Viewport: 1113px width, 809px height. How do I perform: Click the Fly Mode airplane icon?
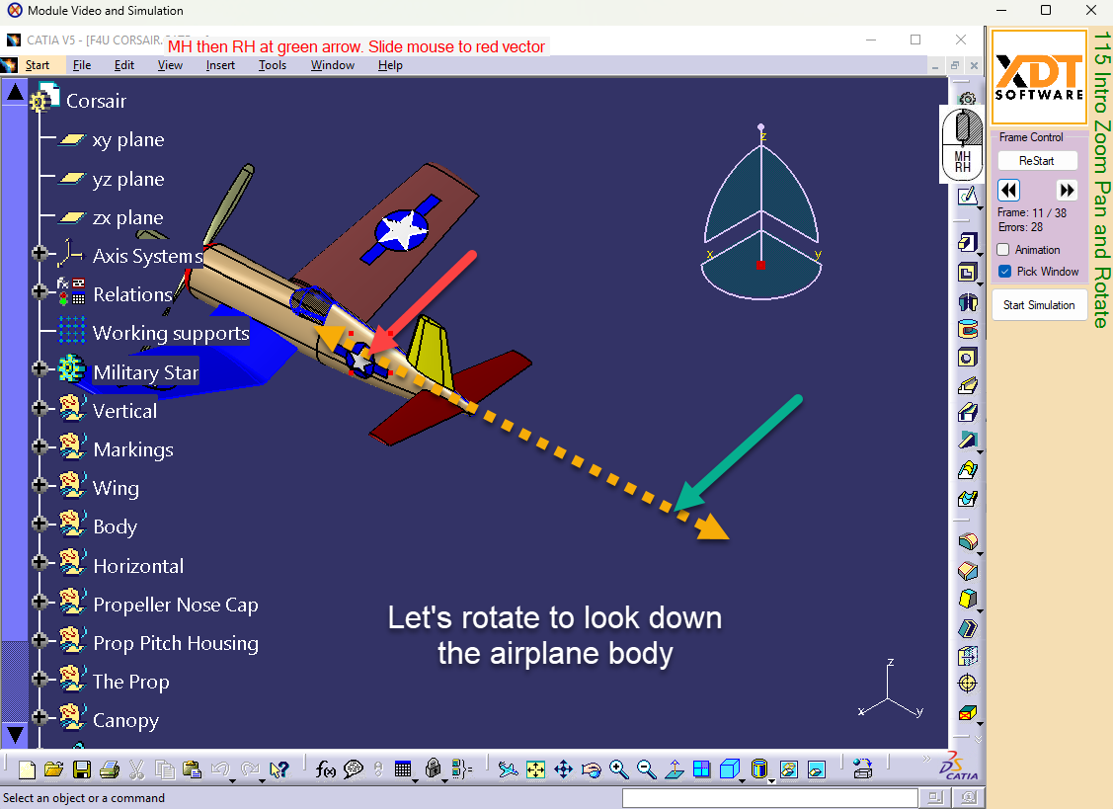pos(508,769)
